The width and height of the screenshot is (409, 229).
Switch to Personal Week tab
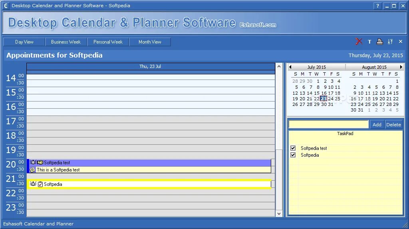click(x=108, y=42)
